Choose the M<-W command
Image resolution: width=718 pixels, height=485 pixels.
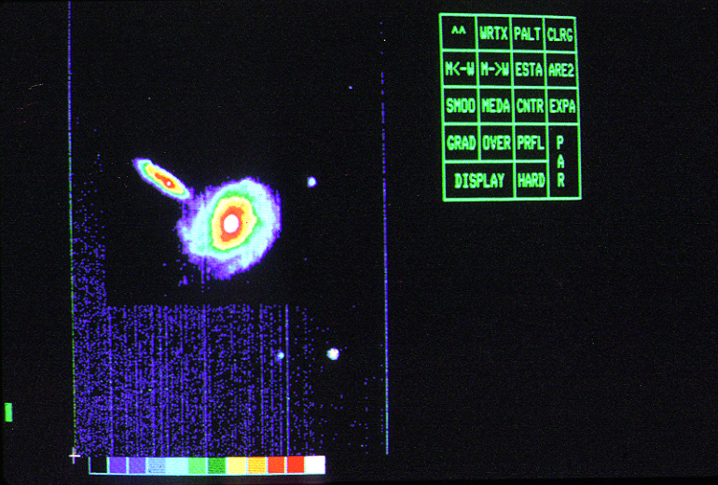pos(459,69)
